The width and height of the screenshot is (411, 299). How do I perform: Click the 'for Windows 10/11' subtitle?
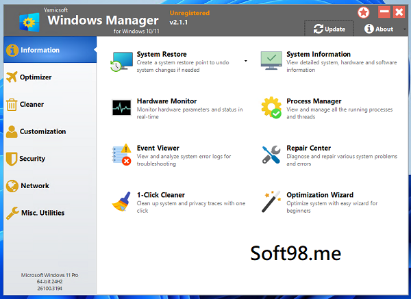(x=136, y=31)
